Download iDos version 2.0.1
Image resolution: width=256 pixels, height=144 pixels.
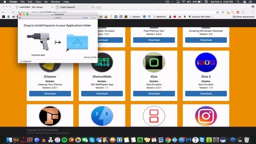pyautogui.click(x=154, y=94)
